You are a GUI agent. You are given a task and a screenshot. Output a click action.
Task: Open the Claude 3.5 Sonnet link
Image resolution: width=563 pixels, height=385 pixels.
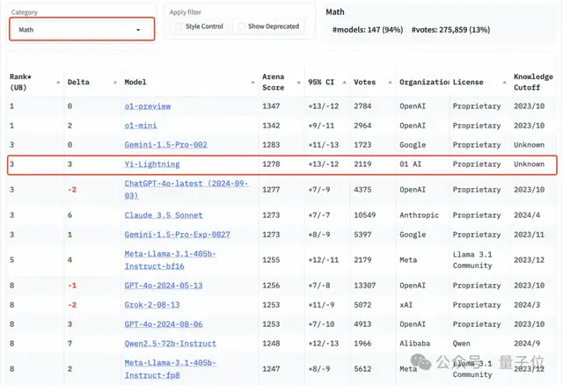click(x=163, y=214)
